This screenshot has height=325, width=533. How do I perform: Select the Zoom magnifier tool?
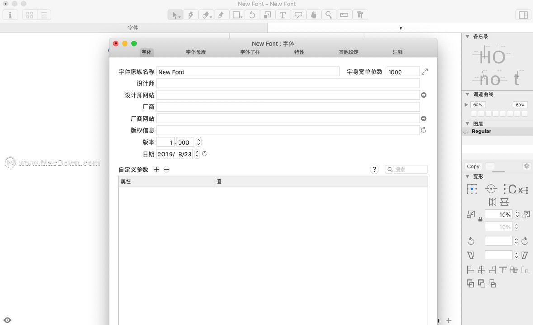pyautogui.click(x=329, y=14)
